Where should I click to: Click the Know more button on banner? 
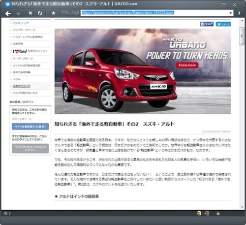tap(187, 65)
